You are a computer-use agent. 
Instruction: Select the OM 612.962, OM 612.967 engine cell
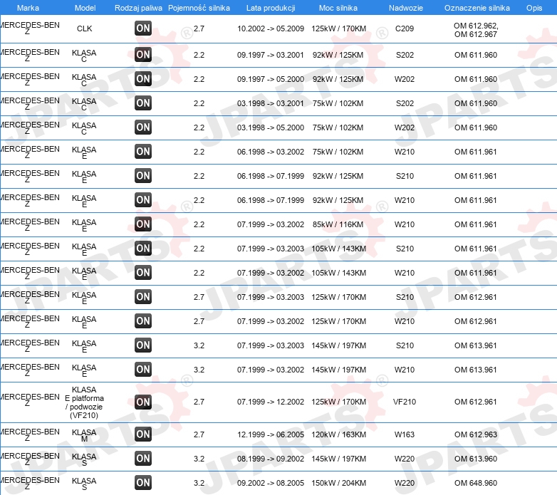click(476, 30)
